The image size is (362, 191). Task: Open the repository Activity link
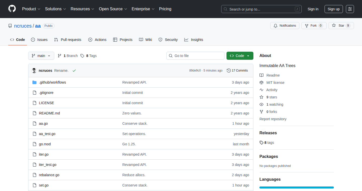coord(272,90)
